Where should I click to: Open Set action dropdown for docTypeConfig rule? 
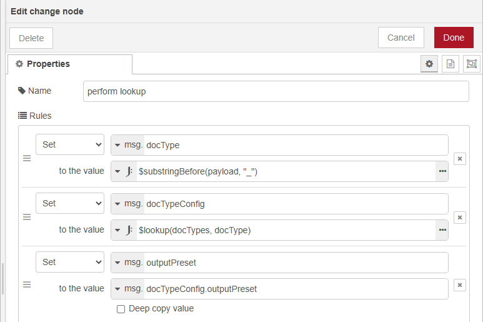70,204
